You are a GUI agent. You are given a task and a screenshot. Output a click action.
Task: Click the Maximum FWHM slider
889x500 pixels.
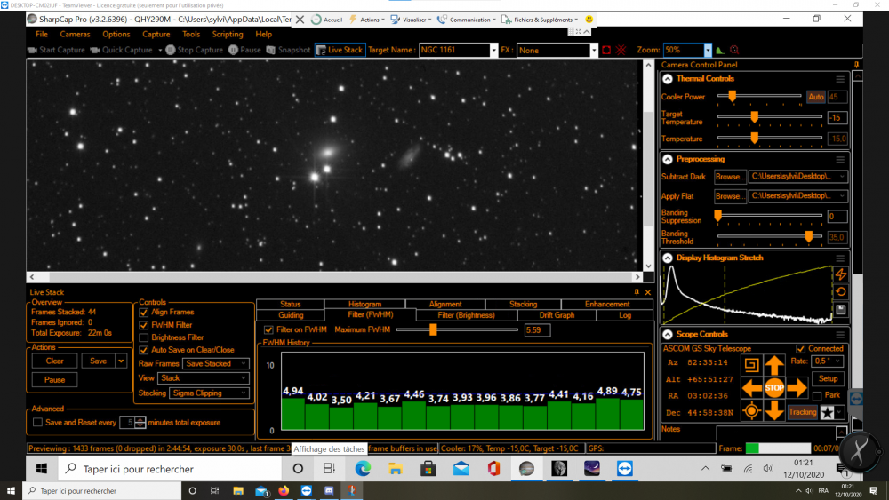(457, 329)
